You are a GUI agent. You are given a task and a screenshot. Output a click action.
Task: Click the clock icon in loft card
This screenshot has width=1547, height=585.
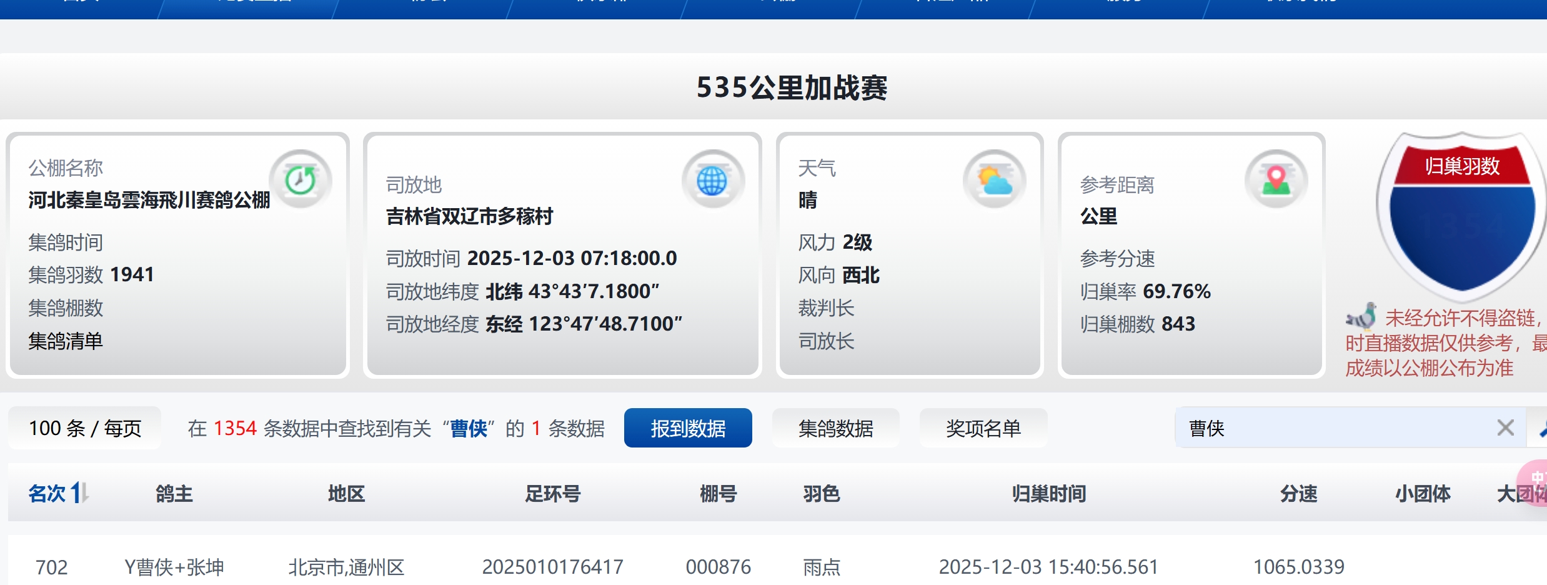(301, 181)
